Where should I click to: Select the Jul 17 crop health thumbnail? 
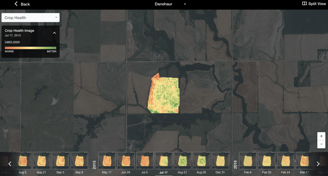164,161
